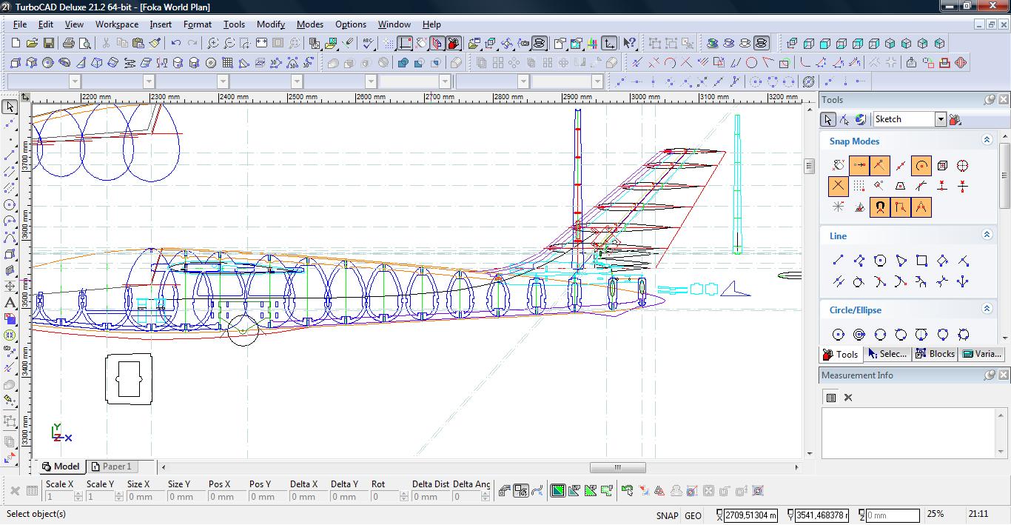Toggle the magnetic point snap mode
Image resolution: width=1011 pixels, height=525 pixels.
pyautogui.click(x=879, y=207)
